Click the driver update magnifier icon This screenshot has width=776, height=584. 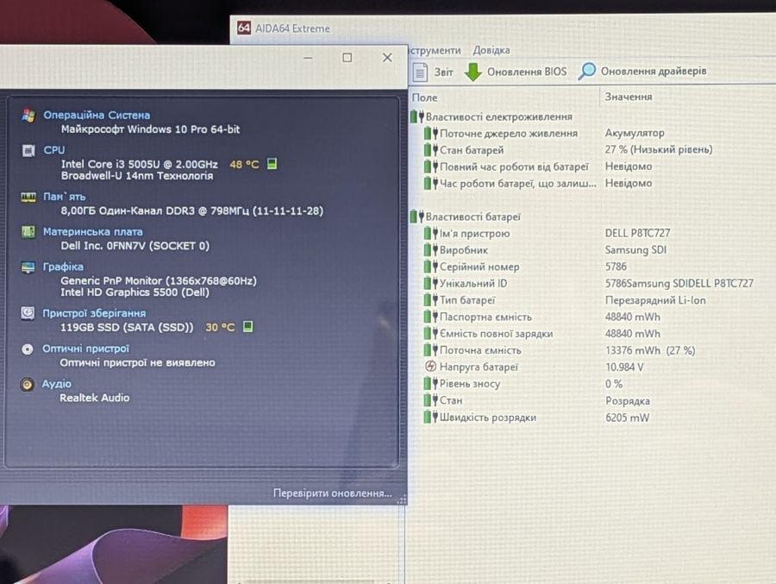point(587,72)
